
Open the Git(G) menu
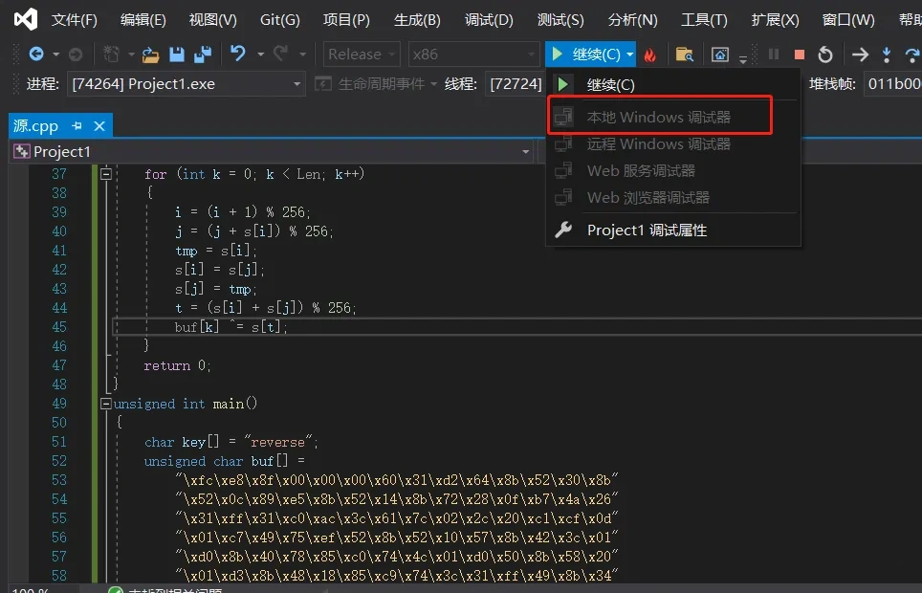point(280,20)
